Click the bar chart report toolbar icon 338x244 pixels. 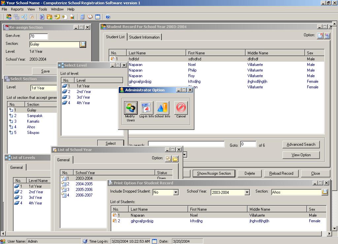[72, 17]
